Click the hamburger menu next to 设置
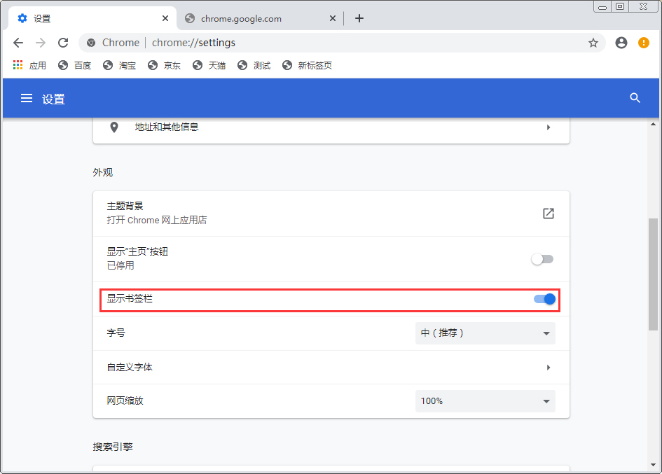The image size is (662, 474). pyautogui.click(x=26, y=98)
